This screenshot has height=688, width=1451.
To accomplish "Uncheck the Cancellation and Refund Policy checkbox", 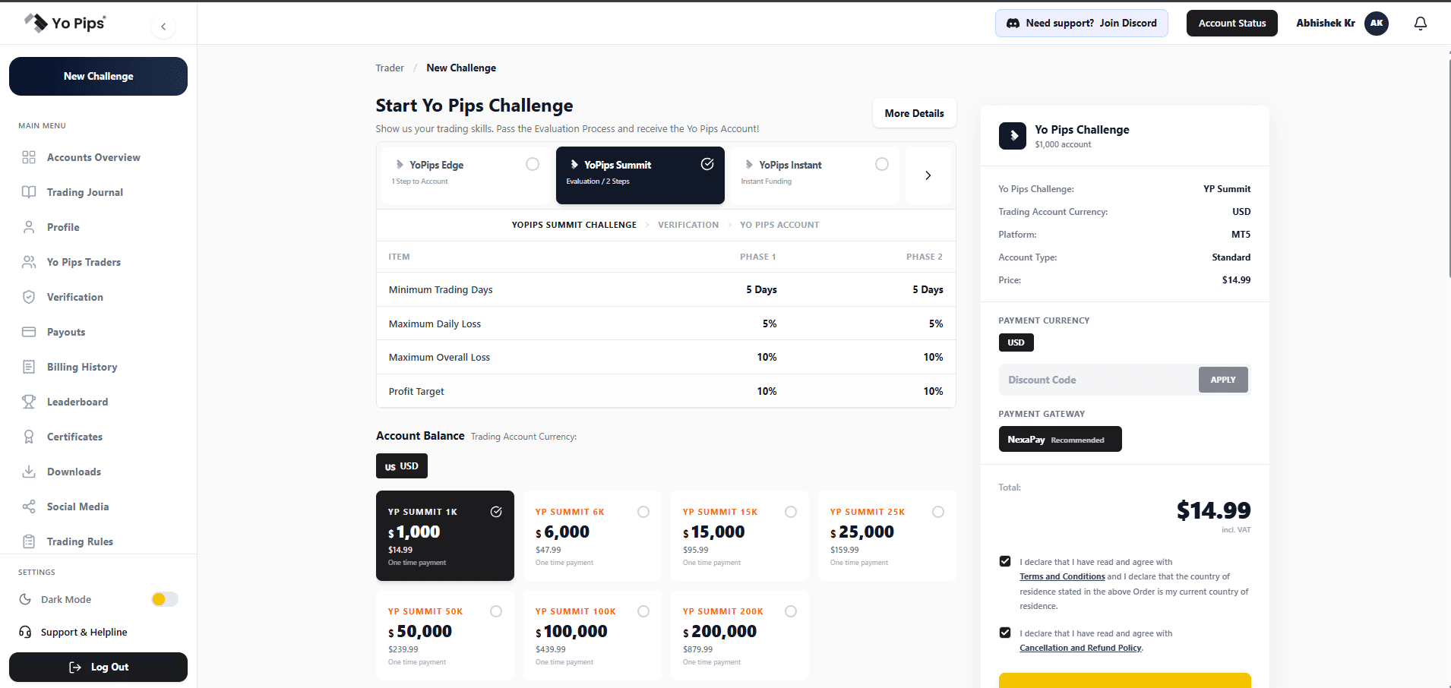I will pyautogui.click(x=1005, y=633).
